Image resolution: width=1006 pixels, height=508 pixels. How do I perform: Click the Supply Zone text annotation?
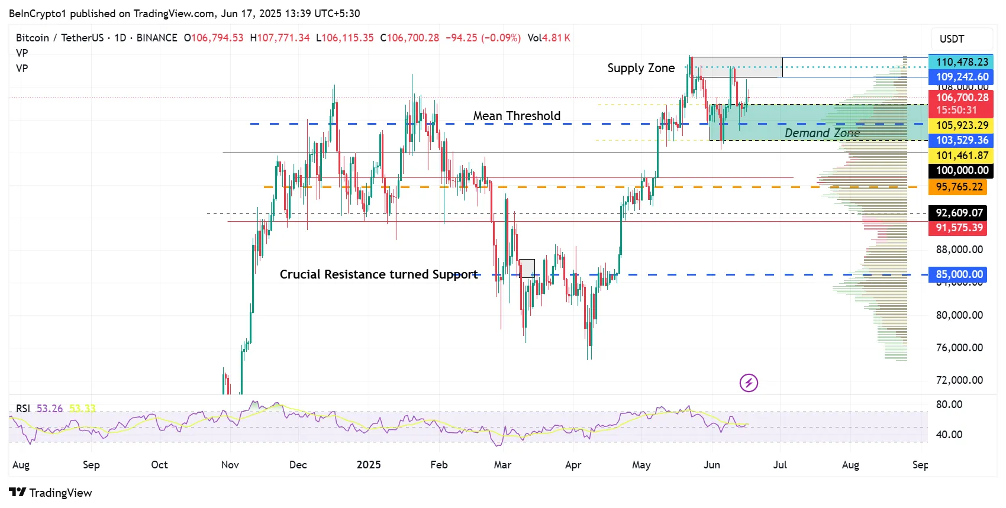click(x=641, y=68)
